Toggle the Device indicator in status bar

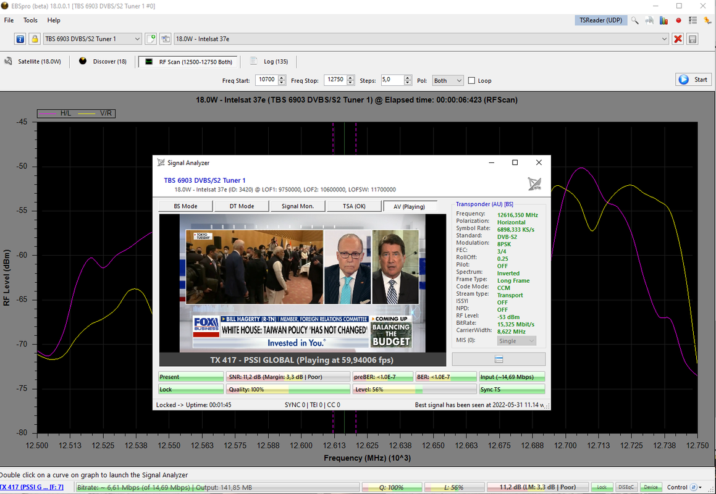tap(651, 487)
